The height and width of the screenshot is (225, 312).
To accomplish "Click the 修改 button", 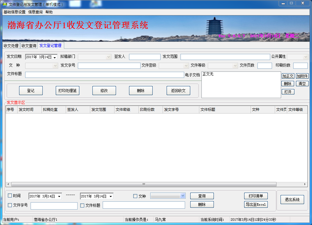I will click(x=104, y=91).
